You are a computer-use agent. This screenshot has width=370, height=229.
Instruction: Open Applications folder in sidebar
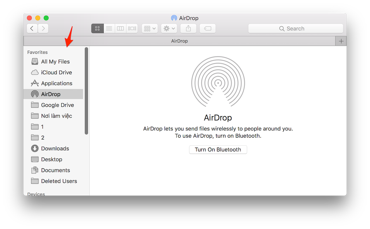(x=57, y=83)
